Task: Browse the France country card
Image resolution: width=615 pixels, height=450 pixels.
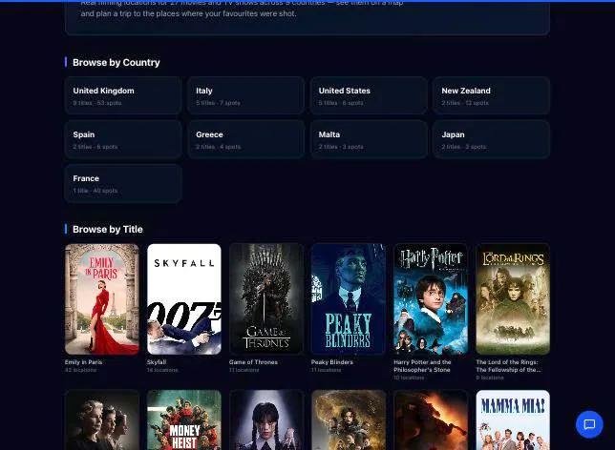Action: [123, 183]
